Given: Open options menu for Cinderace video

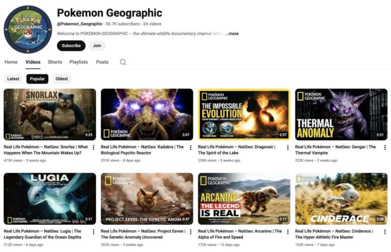Looking at the screenshot, I should [x=385, y=232].
